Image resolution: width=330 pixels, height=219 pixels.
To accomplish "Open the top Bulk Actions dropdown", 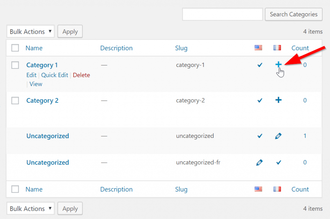I will tap(30, 31).
